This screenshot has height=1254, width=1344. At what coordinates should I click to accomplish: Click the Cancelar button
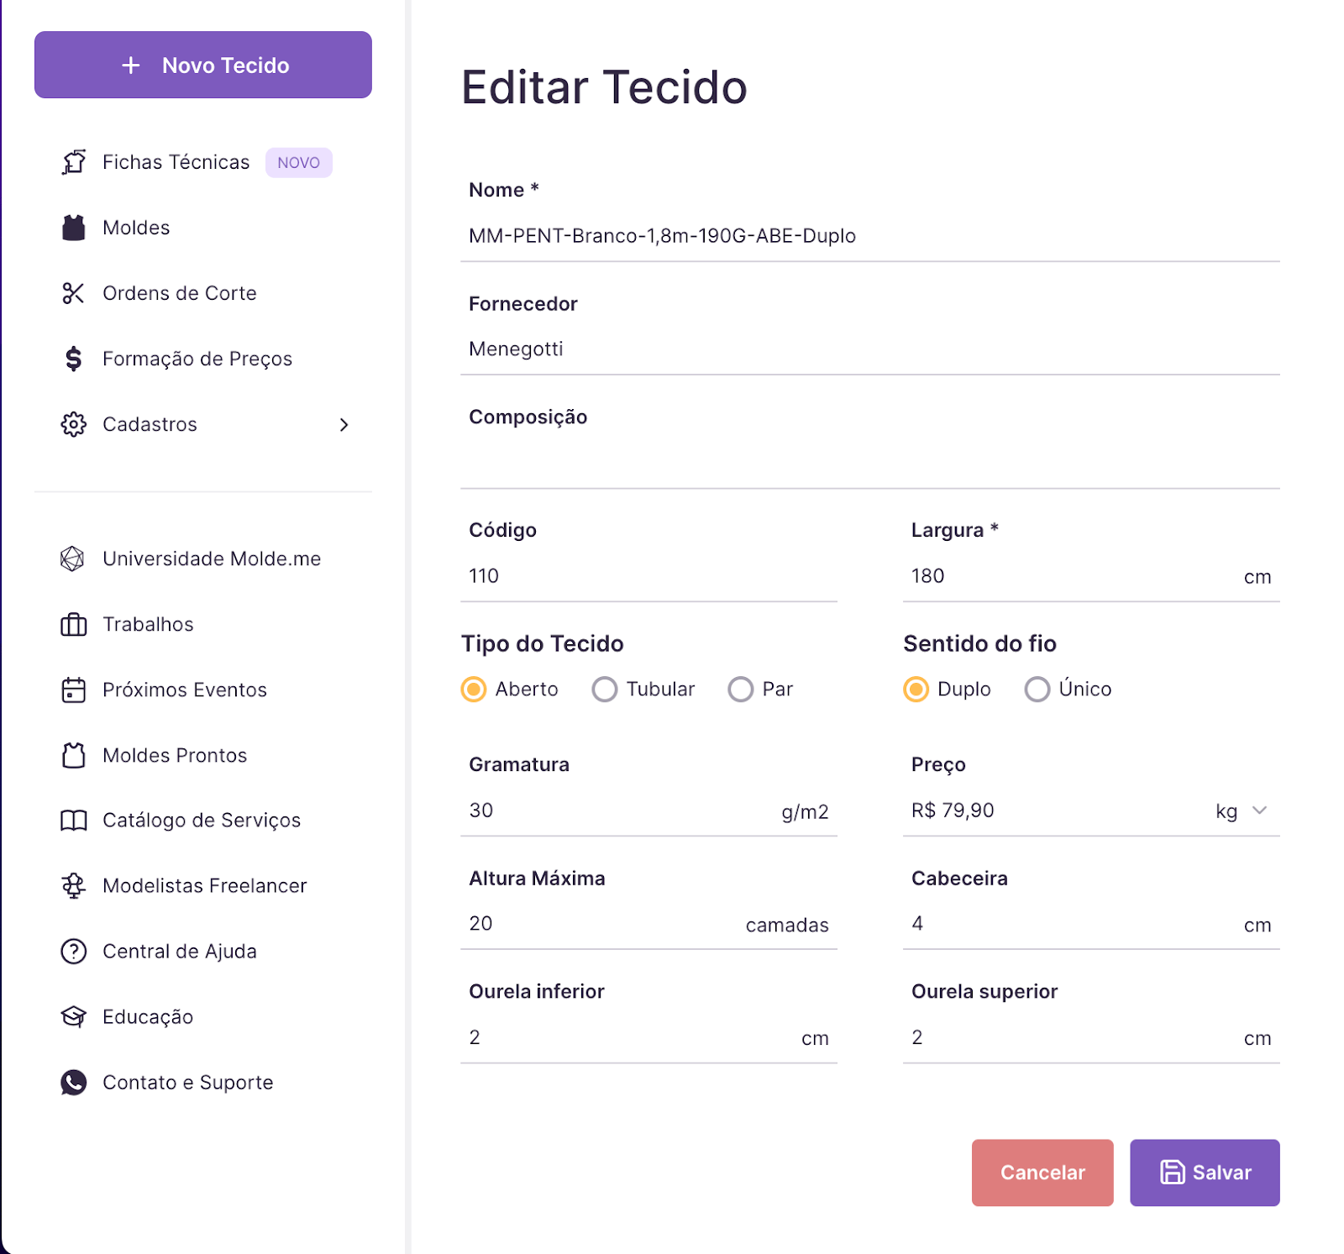click(x=1042, y=1173)
